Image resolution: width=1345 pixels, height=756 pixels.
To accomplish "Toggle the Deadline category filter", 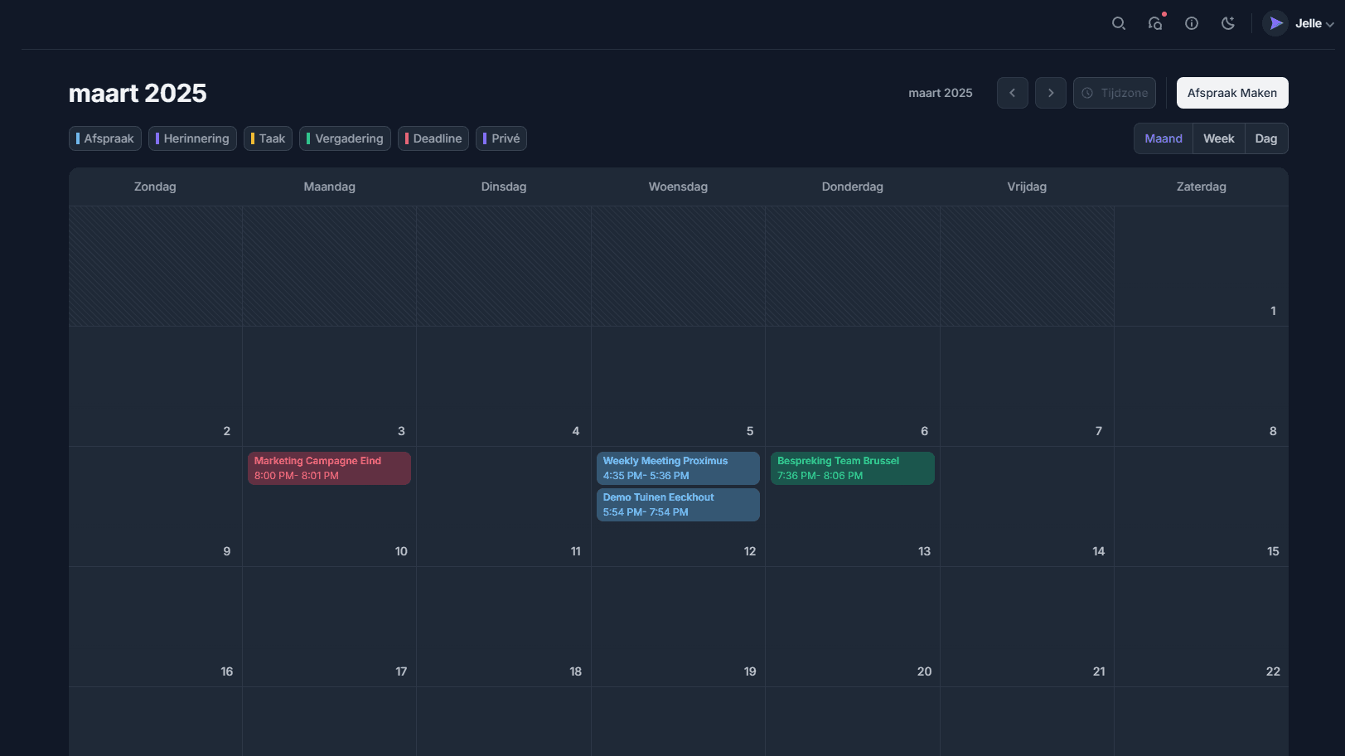I will tap(433, 138).
